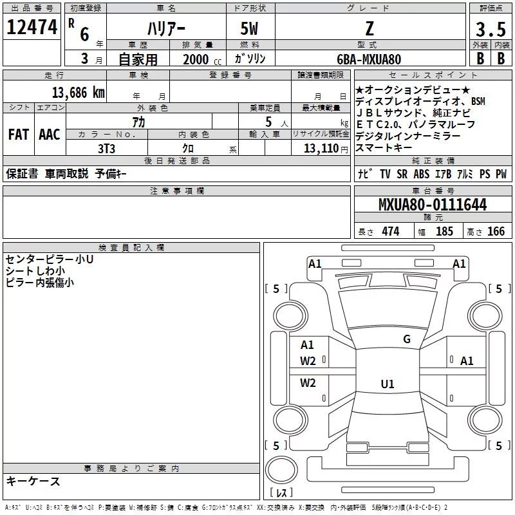Click the 保証書 item
Image resolution: width=515 pixels, height=515 pixels.
(22, 174)
